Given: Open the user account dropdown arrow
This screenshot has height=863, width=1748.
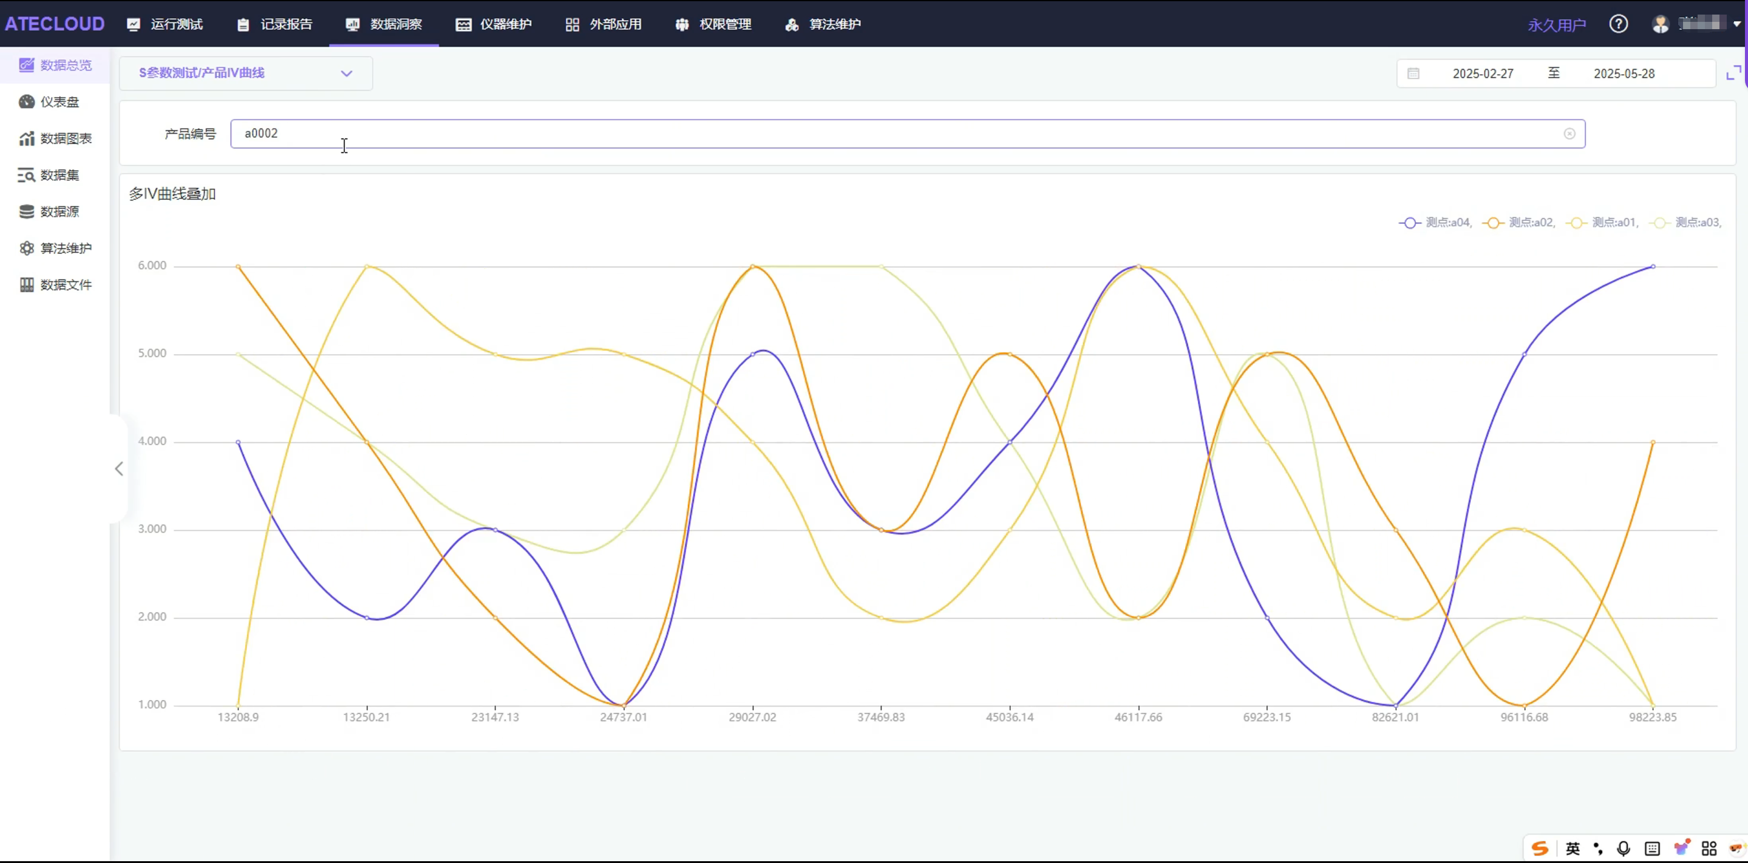Looking at the screenshot, I should click(1736, 24).
